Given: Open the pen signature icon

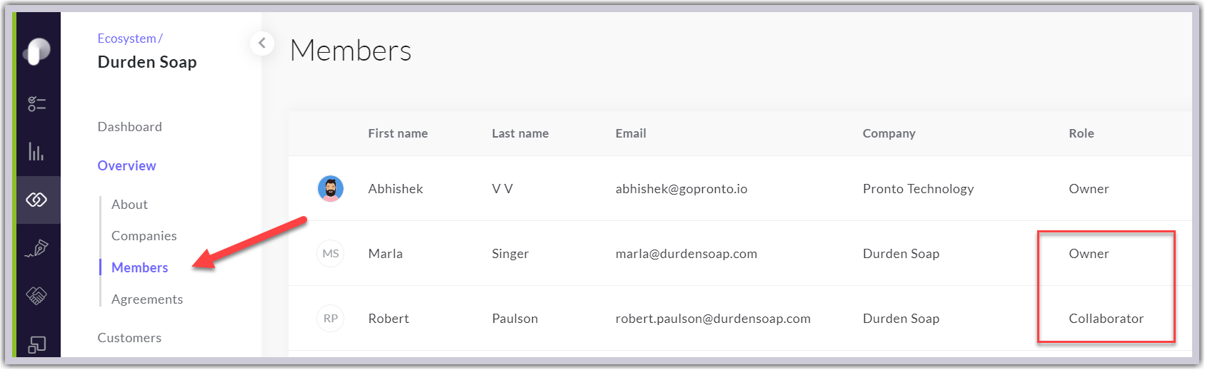Looking at the screenshot, I should 37,248.
